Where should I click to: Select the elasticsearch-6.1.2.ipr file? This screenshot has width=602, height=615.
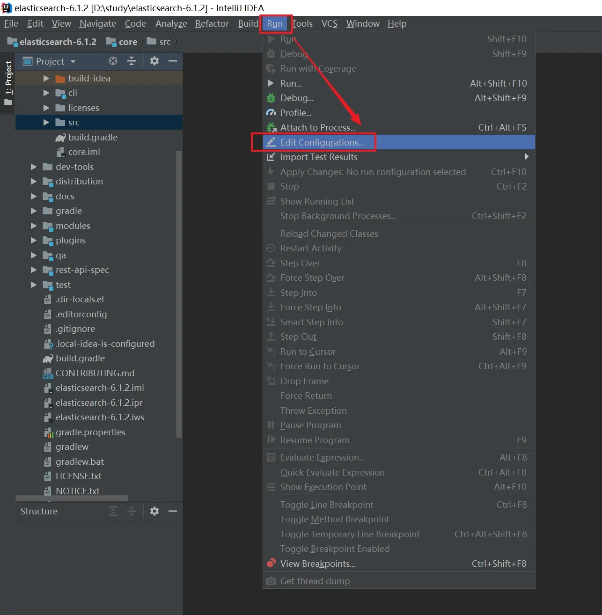(99, 403)
